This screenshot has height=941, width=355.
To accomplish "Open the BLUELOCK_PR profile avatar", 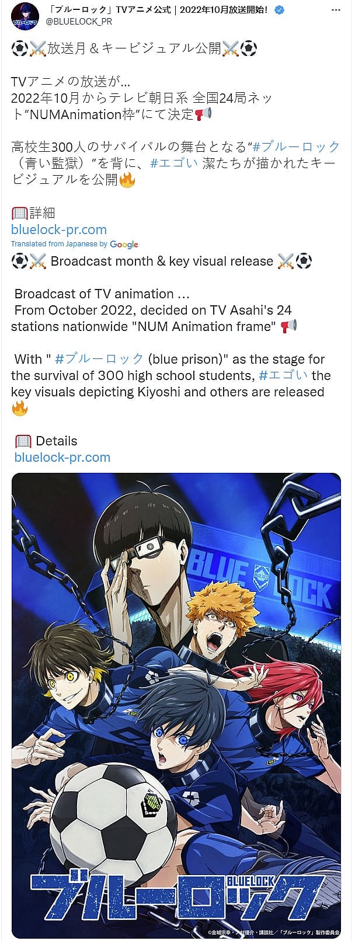I will coord(25,16).
